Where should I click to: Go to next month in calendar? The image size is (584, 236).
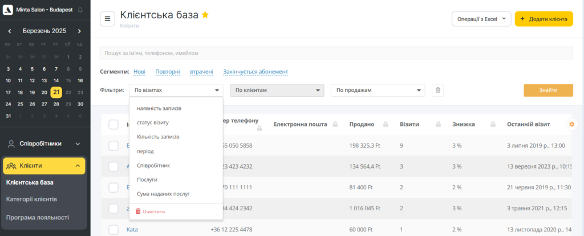pyautogui.click(x=79, y=31)
